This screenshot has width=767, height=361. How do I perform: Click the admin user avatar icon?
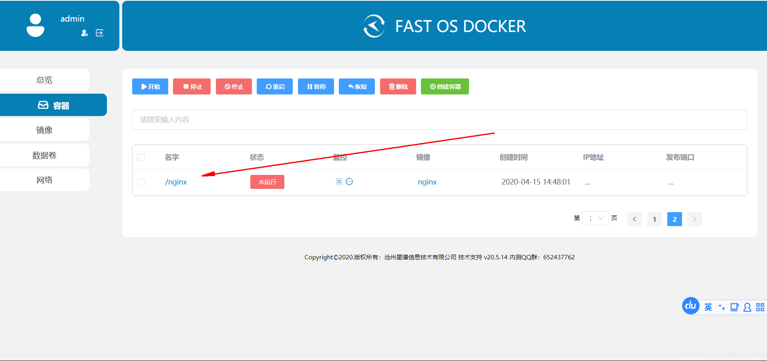pyautogui.click(x=35, y=25)
